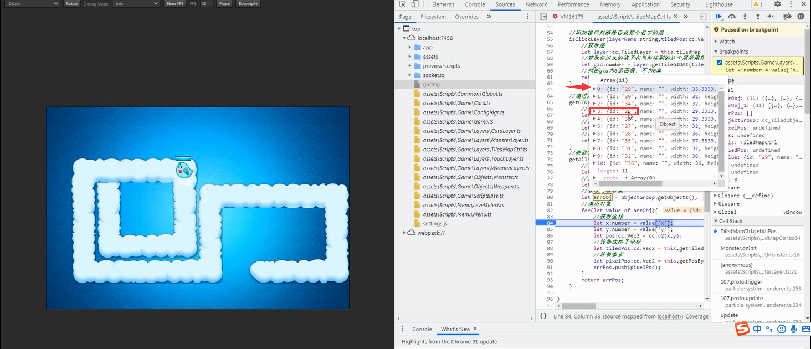Image resolution: width=811 pixels, height=349 pixels.
Task: Step over next function call
Action: [x=732, y=17]
